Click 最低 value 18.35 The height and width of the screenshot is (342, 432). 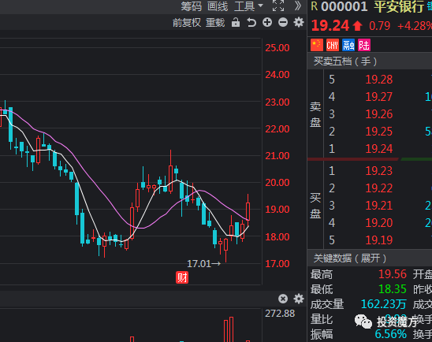click(393, 289)
